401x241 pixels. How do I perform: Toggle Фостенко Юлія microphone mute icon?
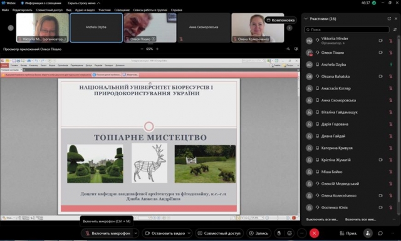click(391, 208)
